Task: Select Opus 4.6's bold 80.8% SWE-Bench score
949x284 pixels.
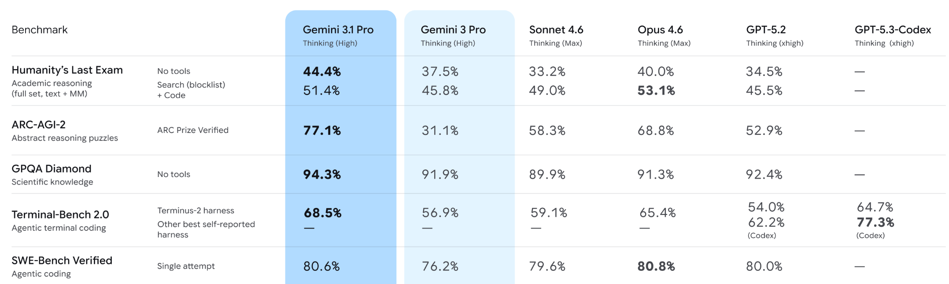Action: point(656,266)
